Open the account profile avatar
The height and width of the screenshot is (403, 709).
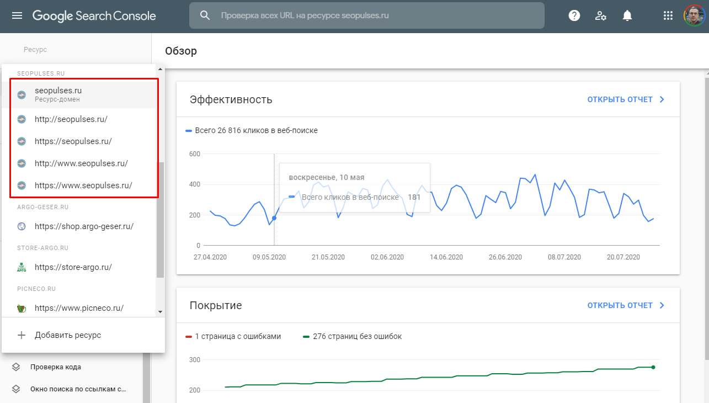coord(694,15)
